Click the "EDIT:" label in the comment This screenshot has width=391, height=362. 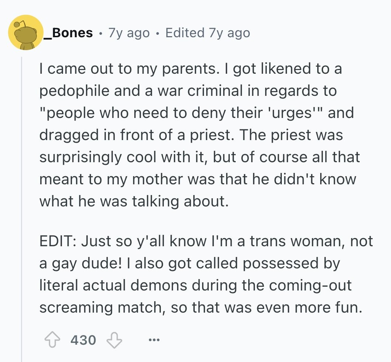57,241
